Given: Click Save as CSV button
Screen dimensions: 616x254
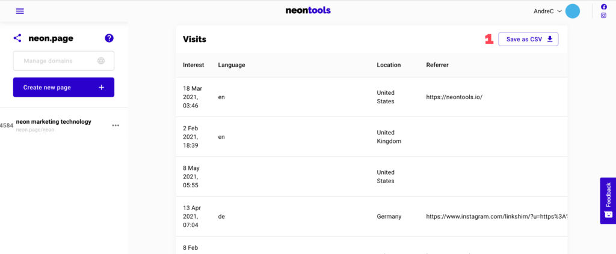Looking at the screenshot, I should pos(528,39).
